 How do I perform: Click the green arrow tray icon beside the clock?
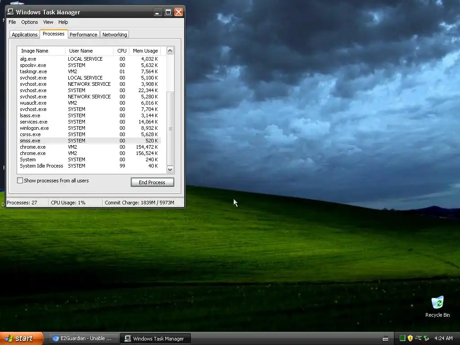[426, 338]
